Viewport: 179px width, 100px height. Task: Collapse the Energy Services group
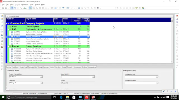(x=8, y=46)
